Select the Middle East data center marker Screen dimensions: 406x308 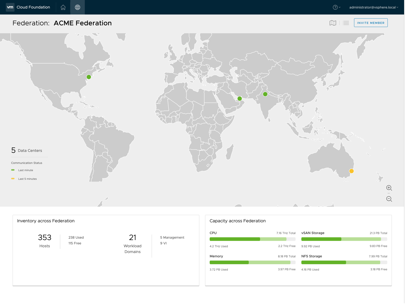pos(240,99)
